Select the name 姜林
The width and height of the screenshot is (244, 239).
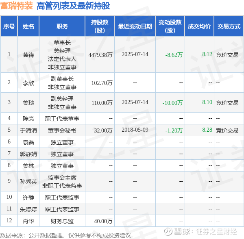click(28, 166)
